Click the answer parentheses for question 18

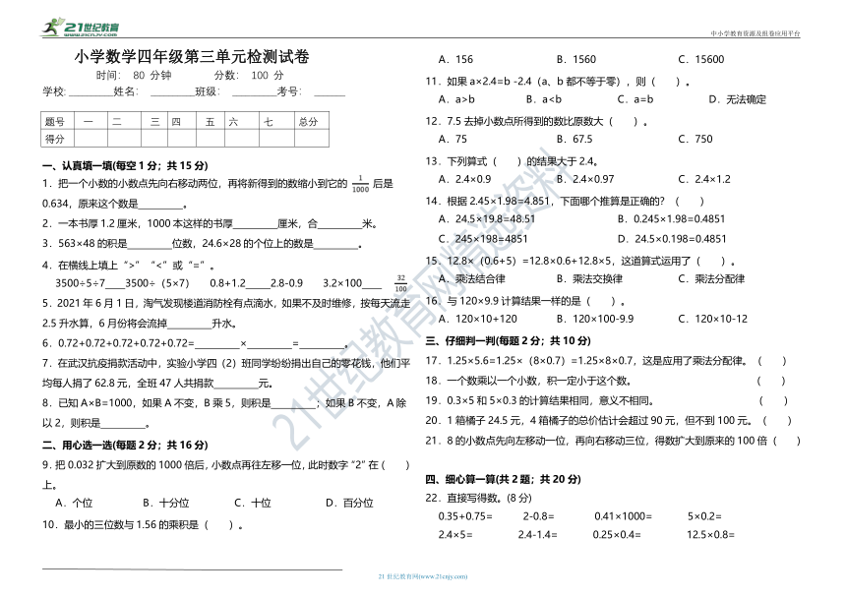(x=771, y=381)
